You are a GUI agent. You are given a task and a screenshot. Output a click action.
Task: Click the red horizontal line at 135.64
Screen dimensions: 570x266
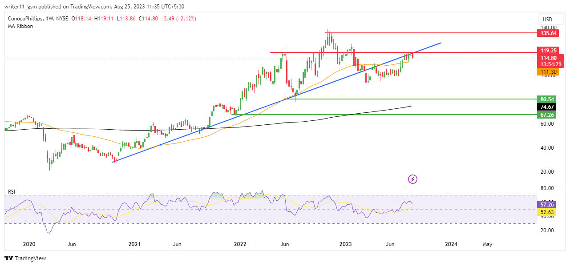pos(432,33)
